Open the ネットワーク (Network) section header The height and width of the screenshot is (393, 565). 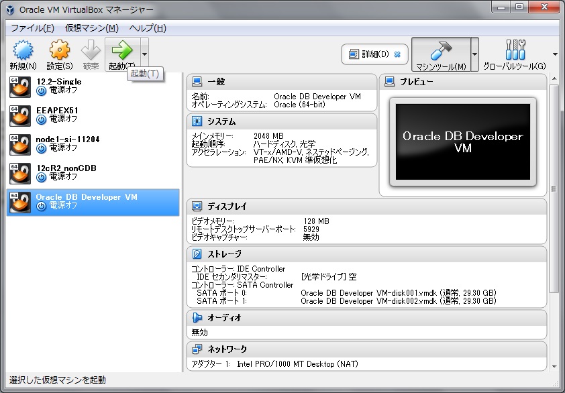coord(366,349)
